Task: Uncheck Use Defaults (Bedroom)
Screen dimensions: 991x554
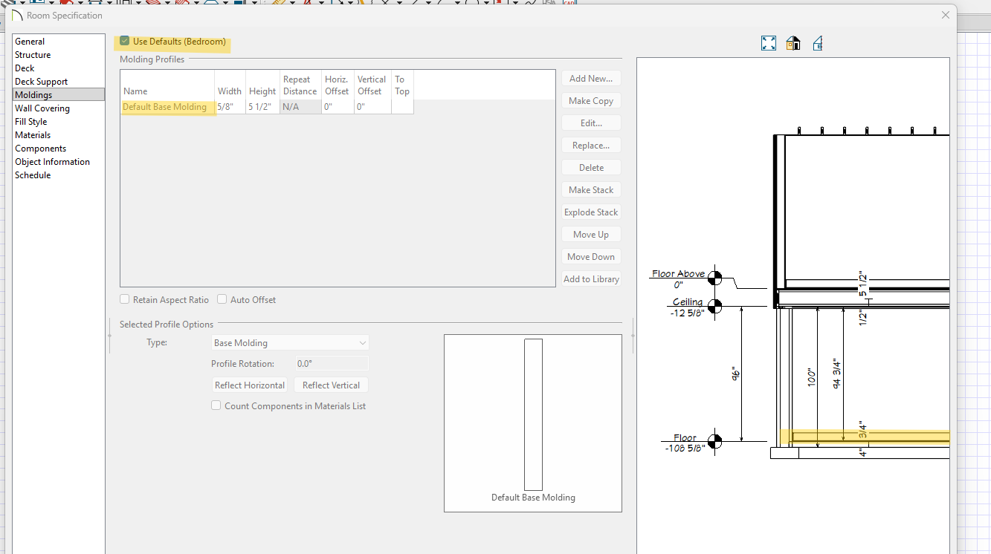Action: pyautogui.click(x=125, y=42)
